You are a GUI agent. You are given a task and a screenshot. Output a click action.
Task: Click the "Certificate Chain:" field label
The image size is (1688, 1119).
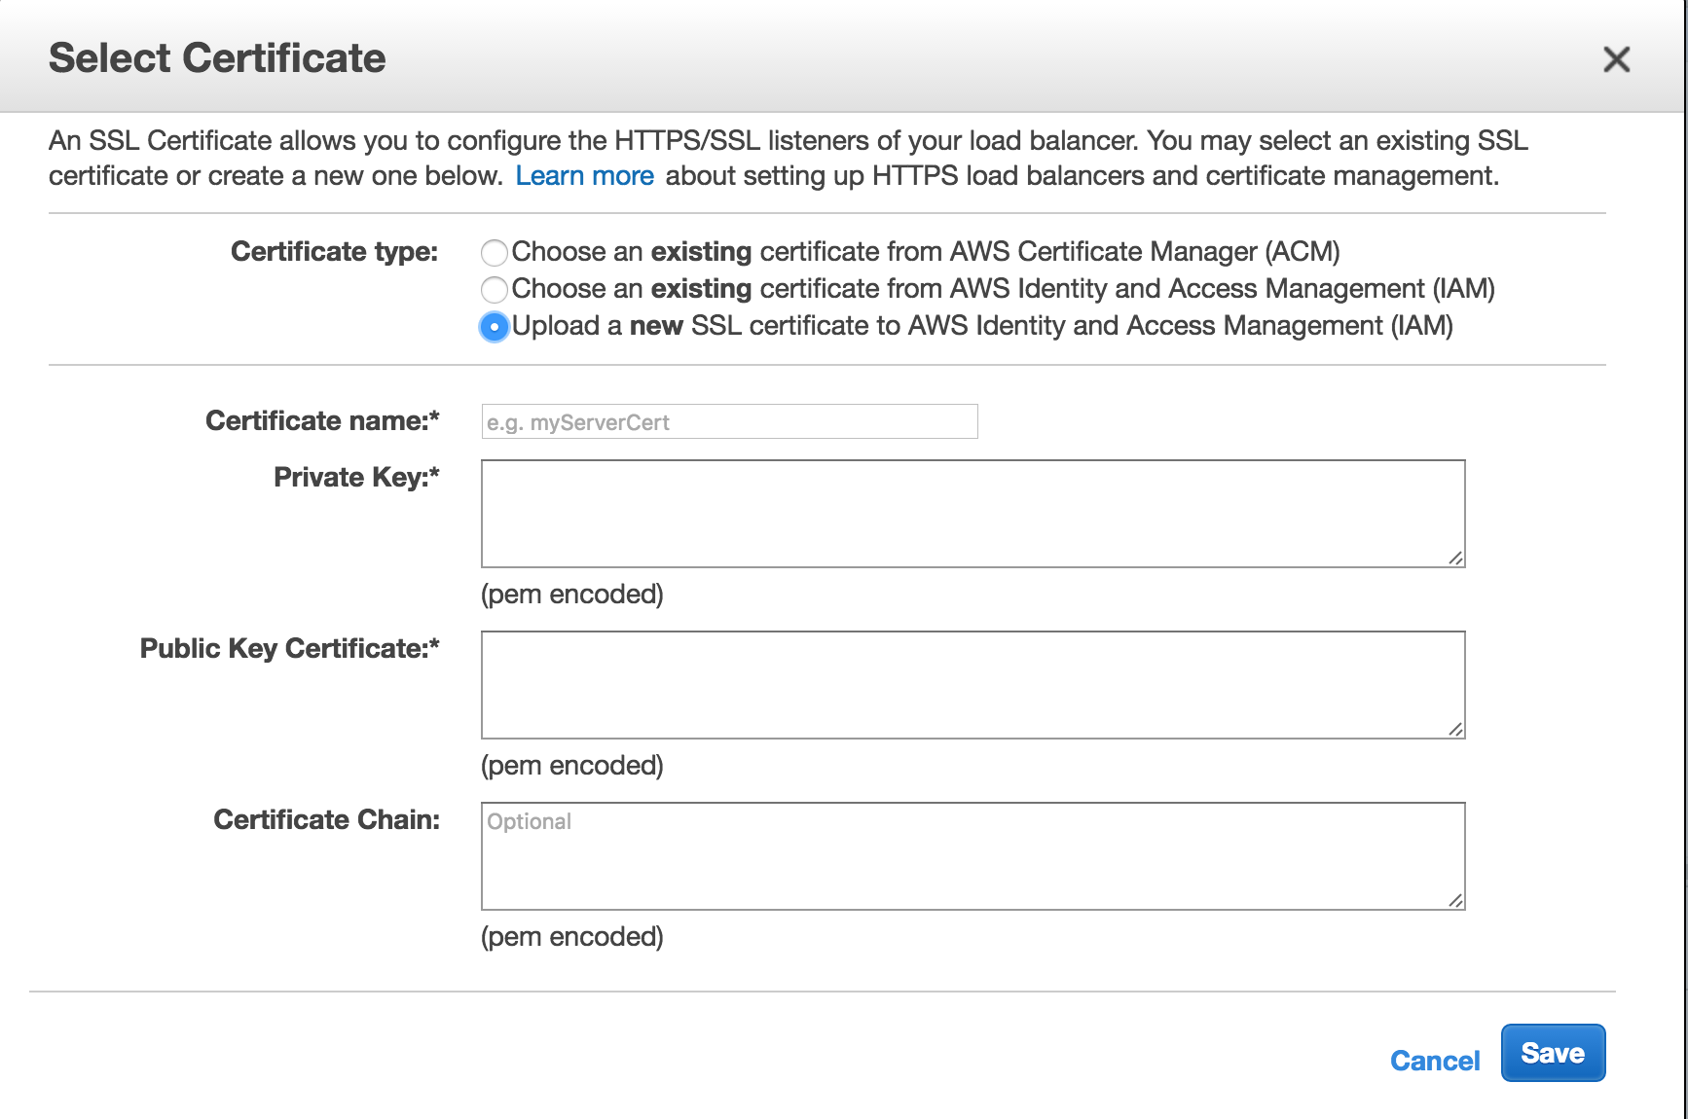(326, 820)
